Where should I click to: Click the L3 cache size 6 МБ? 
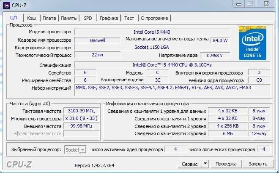point(228,133)
